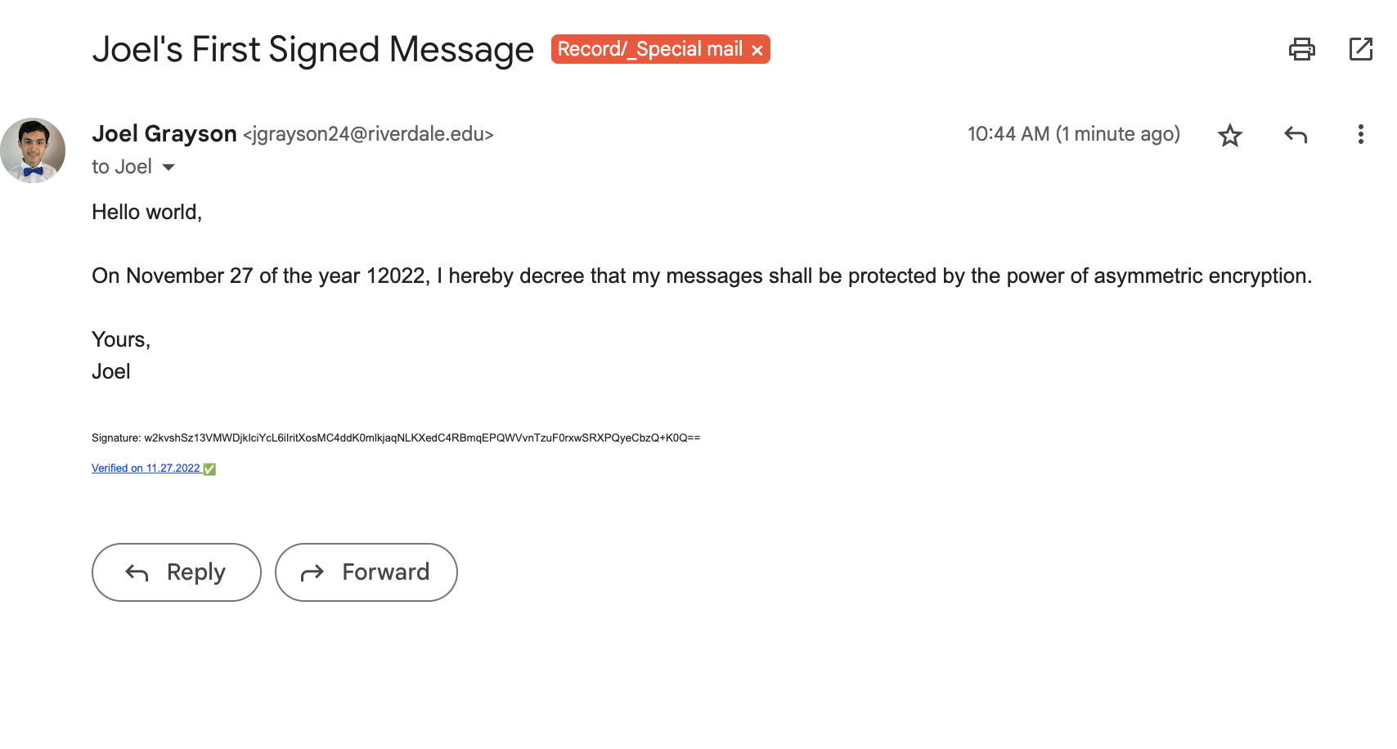Remove the Record/_Special mail label
1397x749 pixels.
tap(757, 50)
